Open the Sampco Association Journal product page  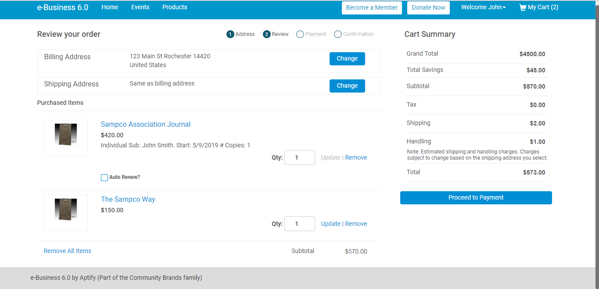(146, 124)
